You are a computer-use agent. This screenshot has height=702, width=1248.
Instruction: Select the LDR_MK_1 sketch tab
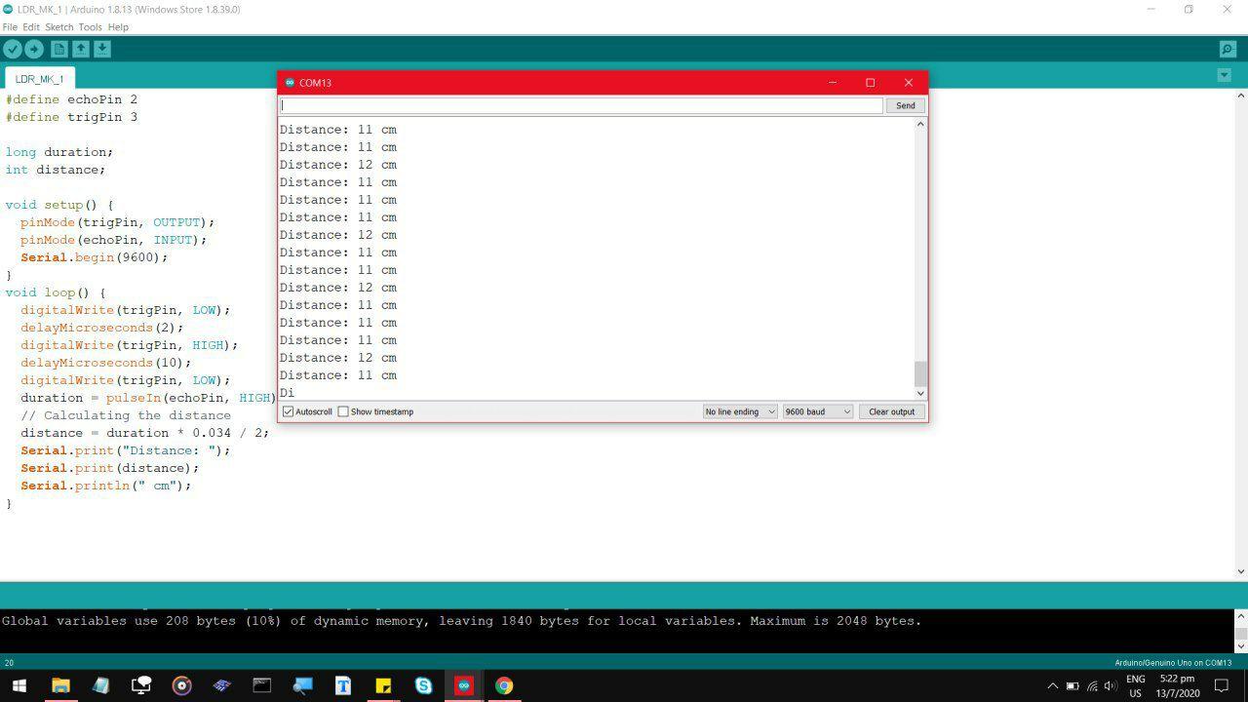(39, 79)
